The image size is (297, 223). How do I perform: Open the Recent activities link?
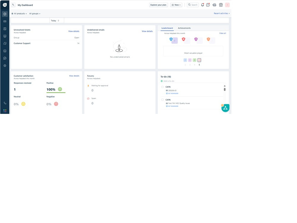pos(222,13)
